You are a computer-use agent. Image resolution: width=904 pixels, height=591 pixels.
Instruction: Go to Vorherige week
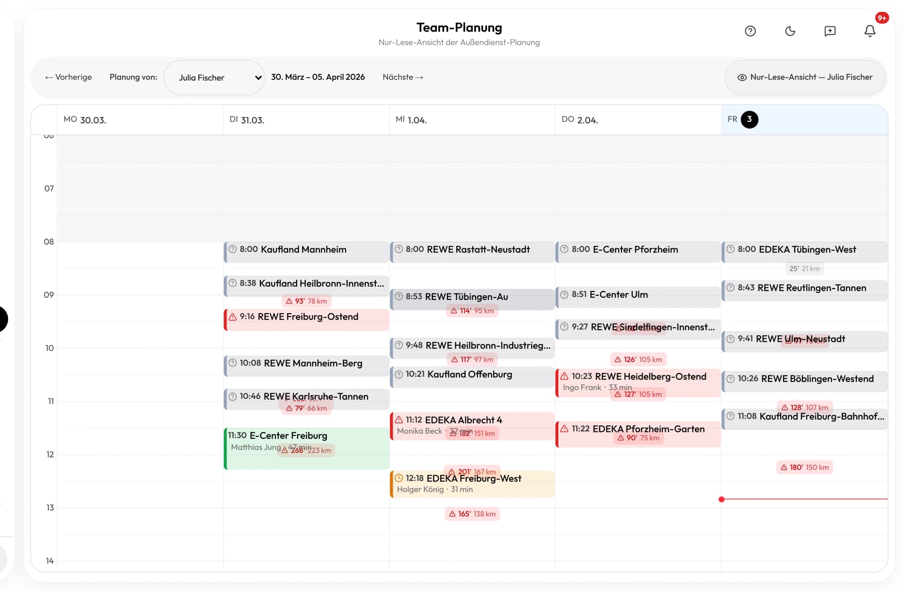[x=68, y=77]
